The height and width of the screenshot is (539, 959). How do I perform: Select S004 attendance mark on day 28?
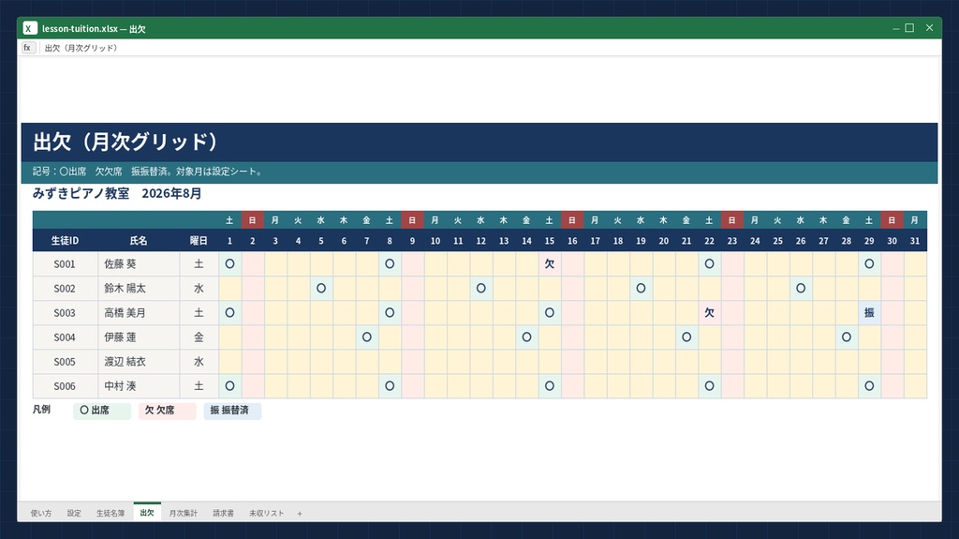coord(847,337)
